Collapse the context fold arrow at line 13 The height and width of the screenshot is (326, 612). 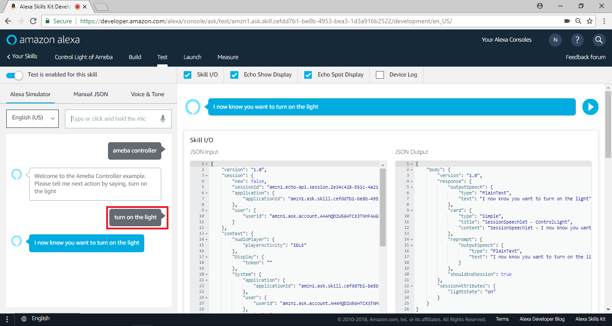coord(206,234)
